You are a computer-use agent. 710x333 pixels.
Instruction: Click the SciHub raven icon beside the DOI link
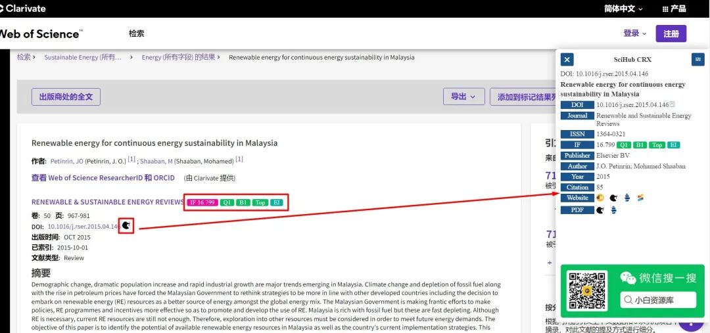click(x=127, y=225)
